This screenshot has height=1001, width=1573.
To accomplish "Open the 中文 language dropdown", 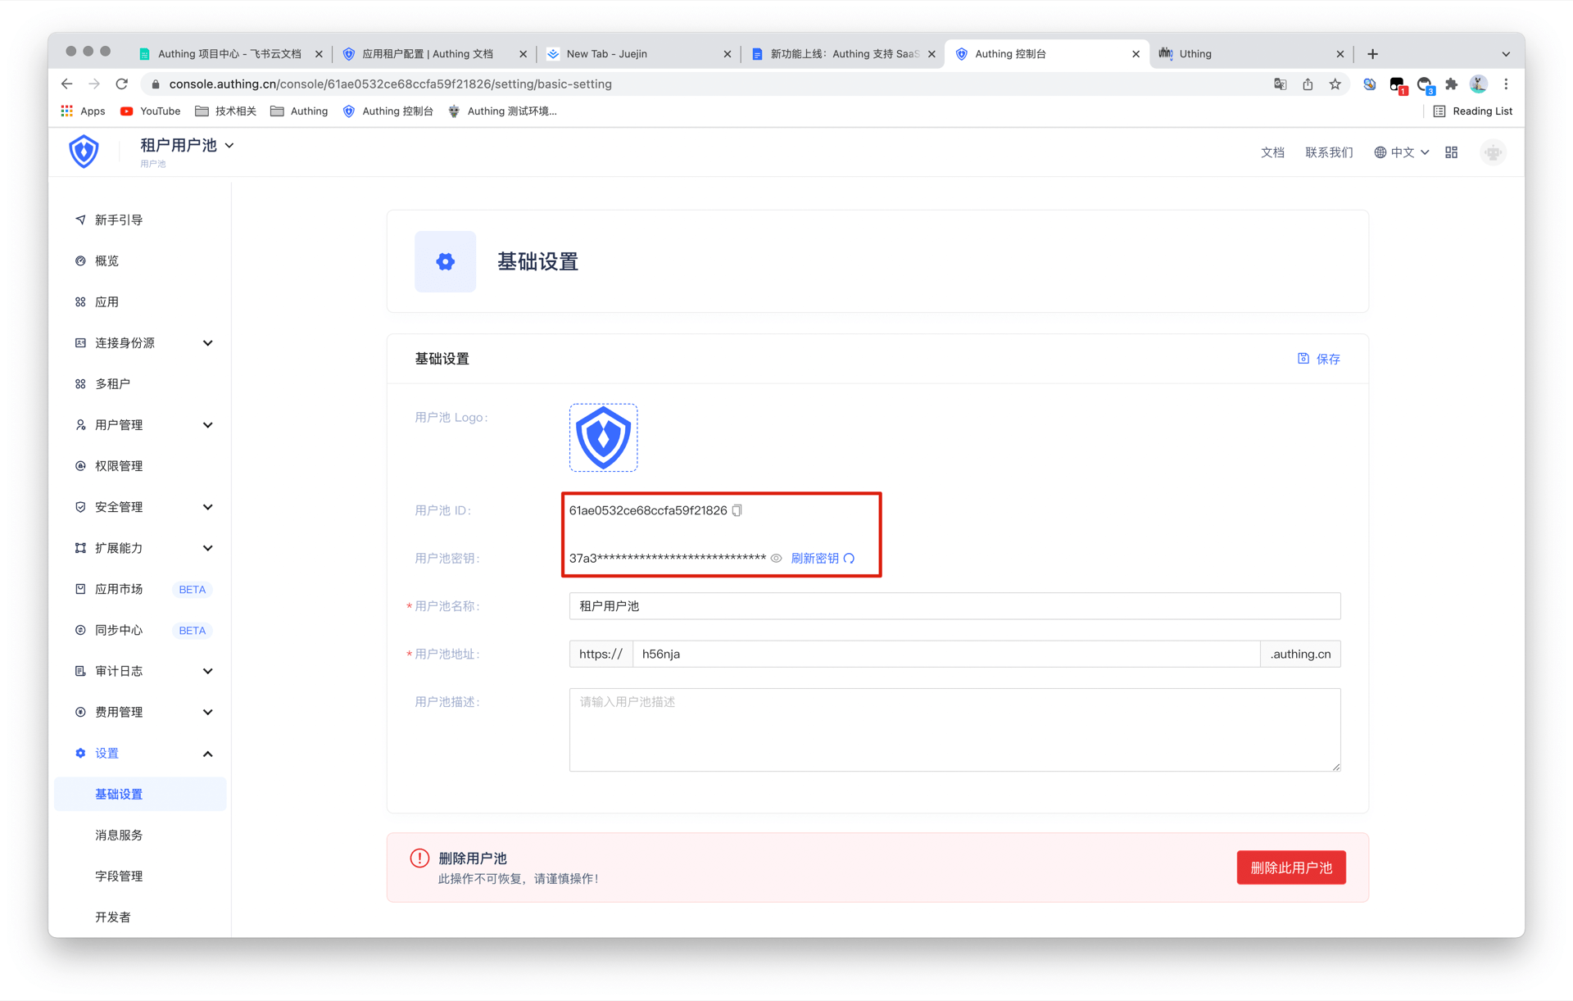I will click(x=1401, y=152).
